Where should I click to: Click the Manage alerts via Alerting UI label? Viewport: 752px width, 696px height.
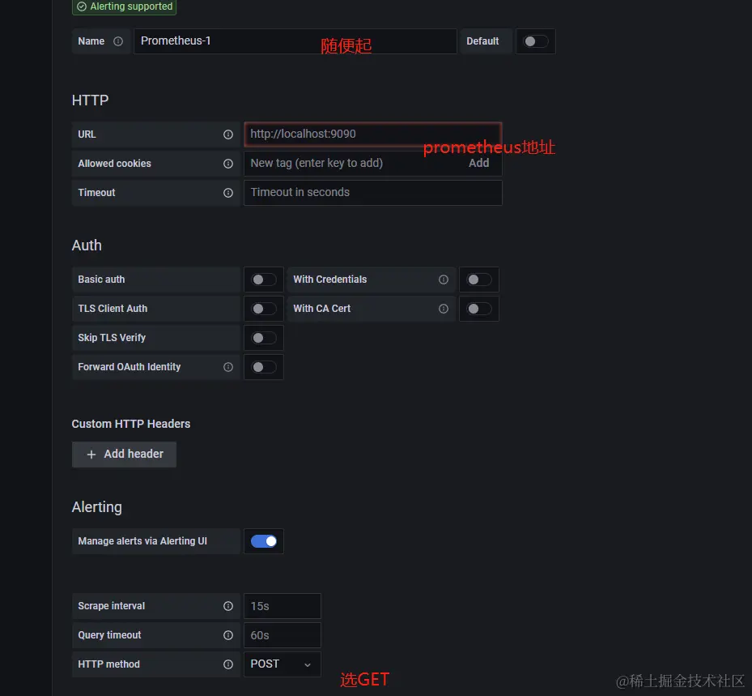(x=142, y=541)
